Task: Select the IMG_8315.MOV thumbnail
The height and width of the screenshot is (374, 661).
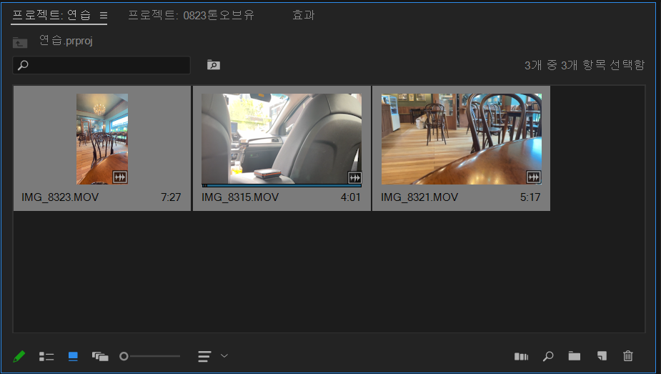Action: pos(281,139)
